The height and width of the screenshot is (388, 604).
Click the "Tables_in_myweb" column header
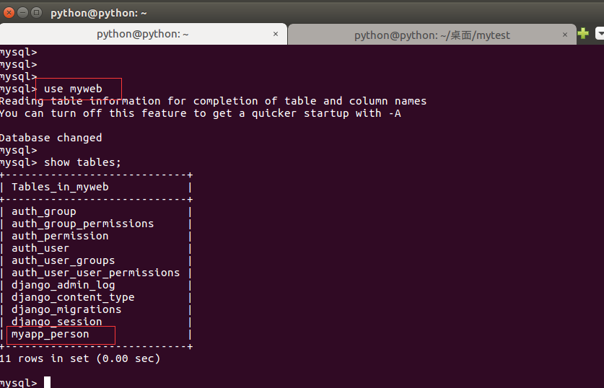click(x=60, y=187)
